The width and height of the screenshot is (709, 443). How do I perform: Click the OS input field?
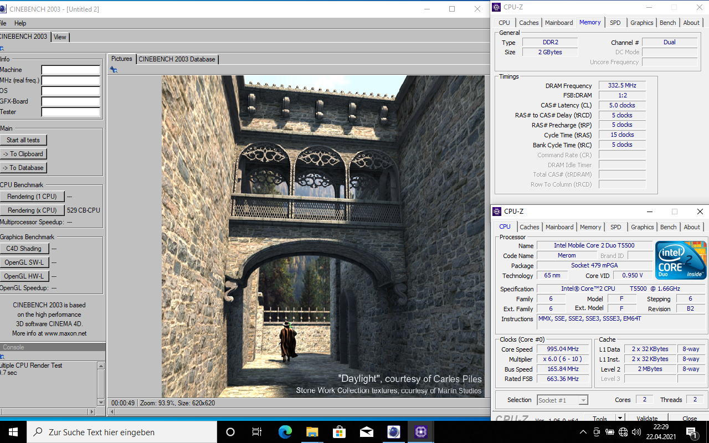71,91
